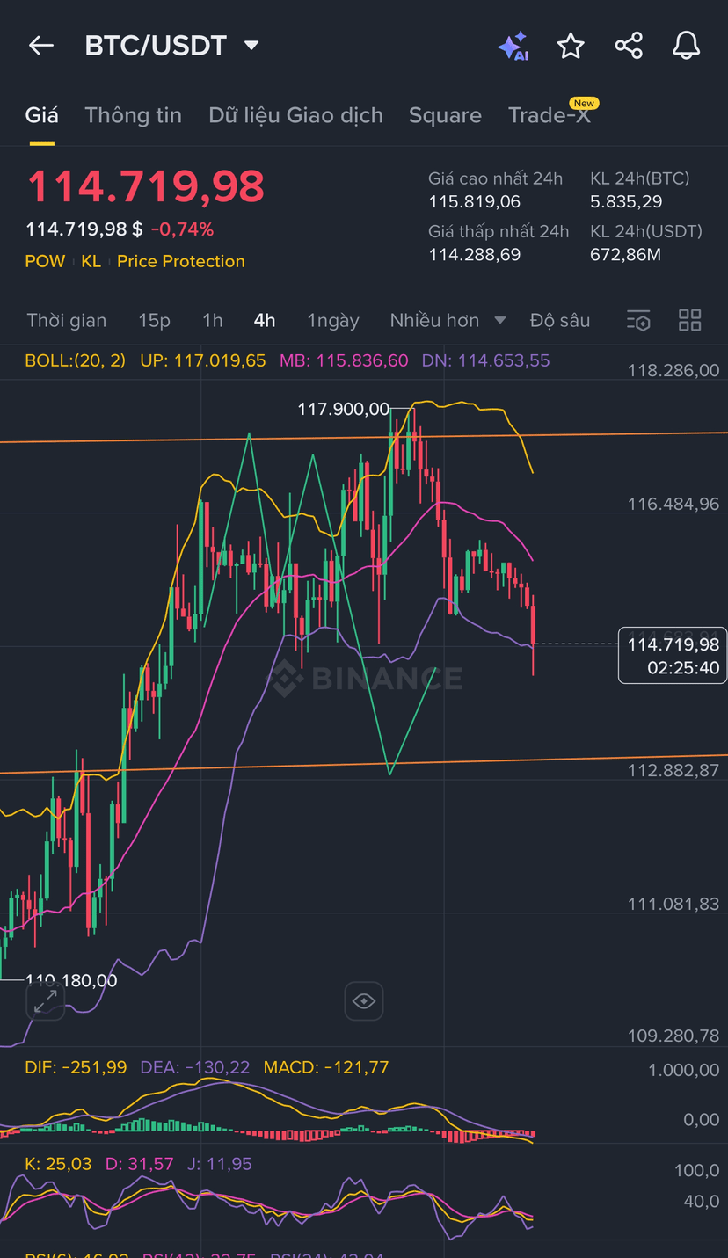Open chart settings icon beside Độ sâu
The height and width of the screenshot is (1258, 728).
(x=638, y=321)
